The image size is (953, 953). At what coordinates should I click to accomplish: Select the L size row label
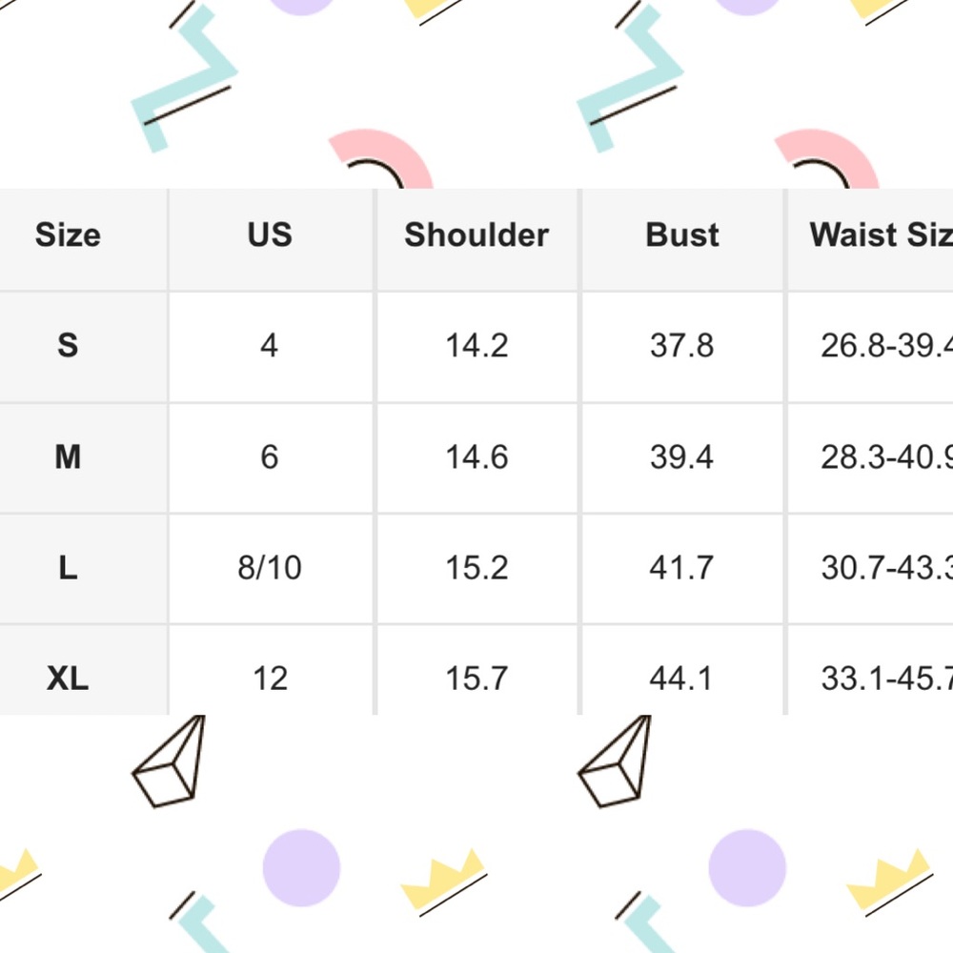[68, 569]
